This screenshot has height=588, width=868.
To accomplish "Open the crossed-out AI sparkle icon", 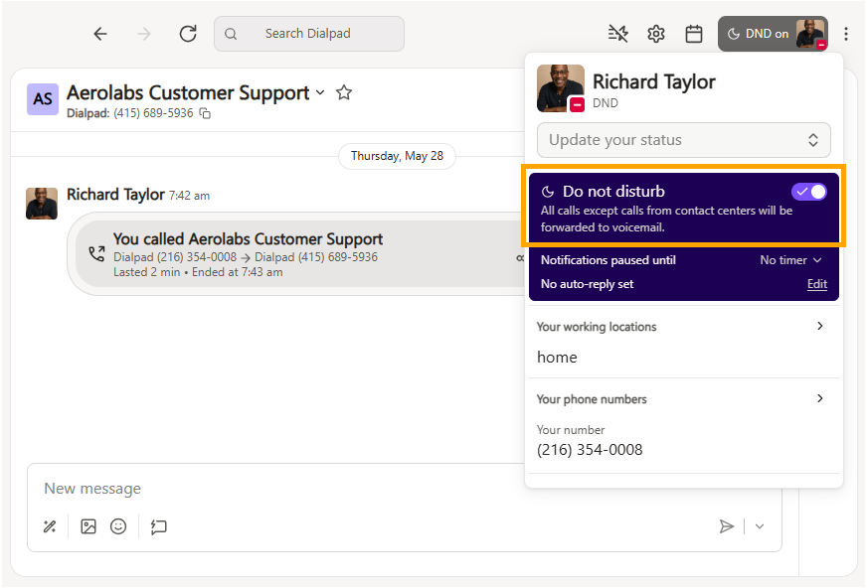I will click(x=617, y=34).
